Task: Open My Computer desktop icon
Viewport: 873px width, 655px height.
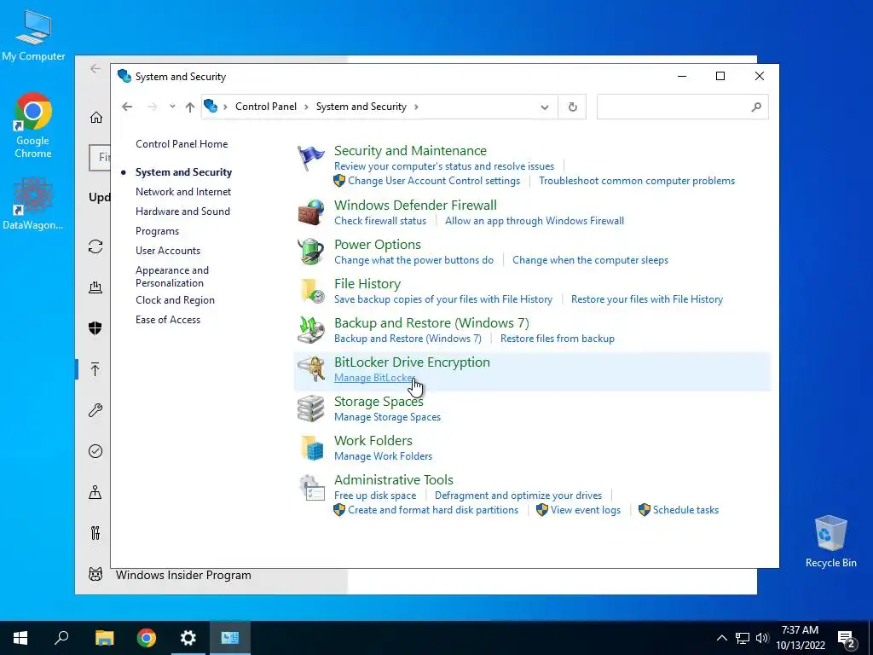Action: point(33,36)
